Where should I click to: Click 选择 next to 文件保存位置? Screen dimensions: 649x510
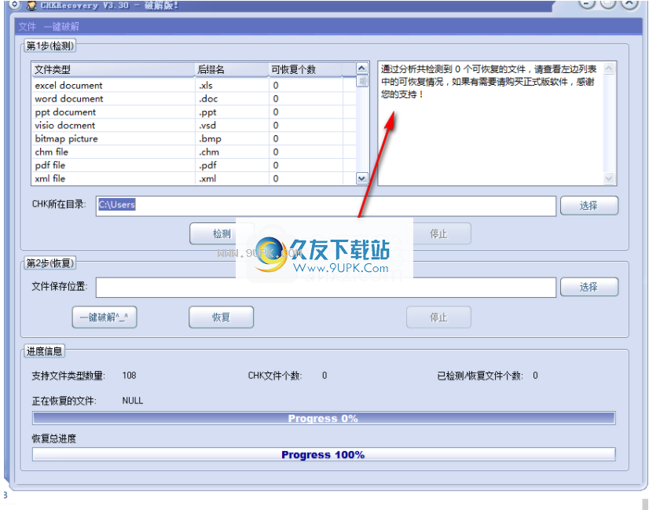(589, 287)
